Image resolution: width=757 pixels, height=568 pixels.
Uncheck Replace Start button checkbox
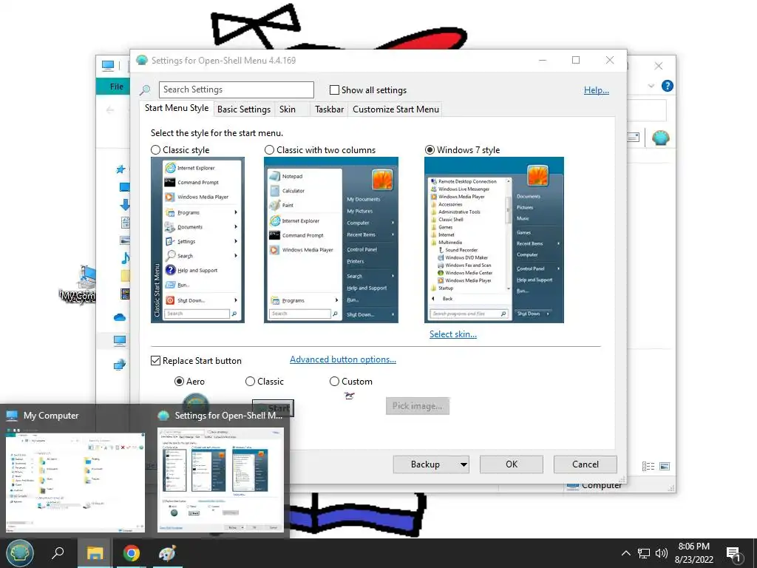click(x=155, y=361)
